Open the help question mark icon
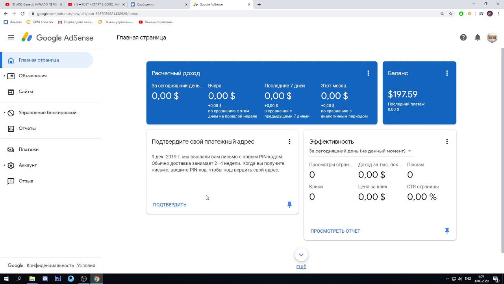Viewport: 504px width, 284px height. tap(463, 37)
